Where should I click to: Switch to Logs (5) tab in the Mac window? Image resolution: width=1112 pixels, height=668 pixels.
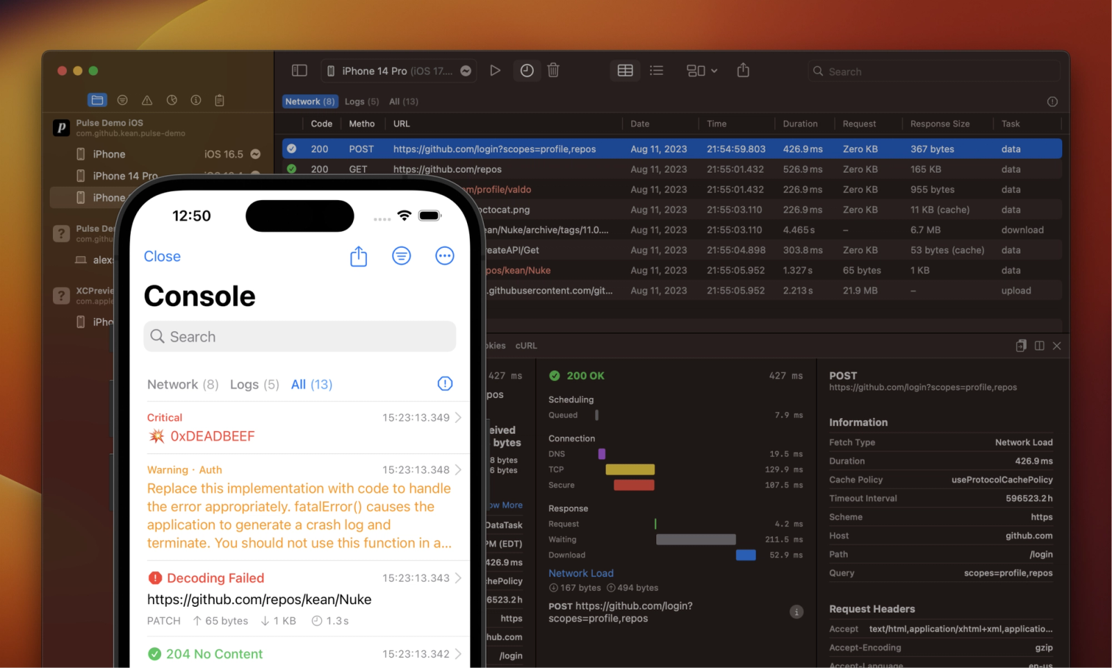tap(362, 101)
